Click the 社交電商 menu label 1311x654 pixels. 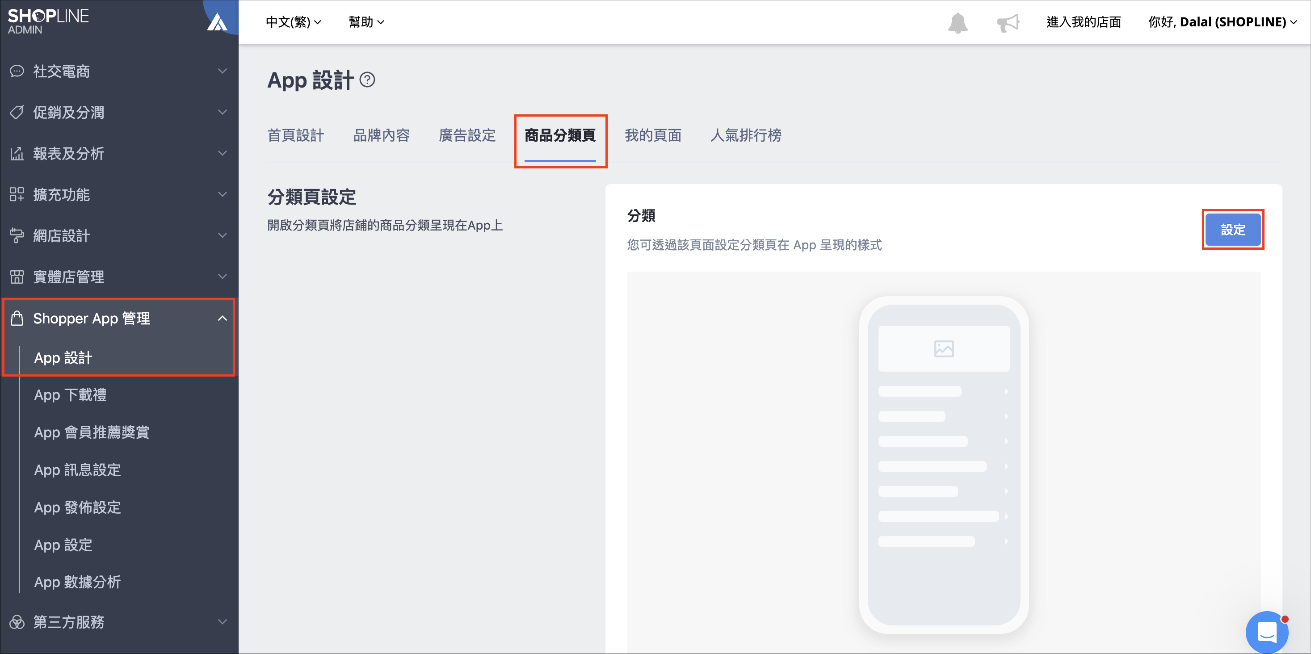62,71
